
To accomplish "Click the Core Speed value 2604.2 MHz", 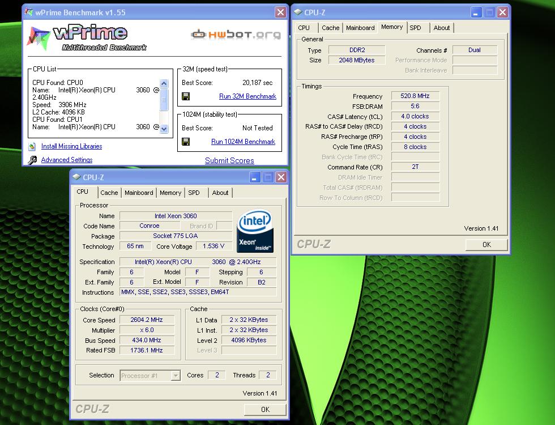I will [x=147, y=320].
